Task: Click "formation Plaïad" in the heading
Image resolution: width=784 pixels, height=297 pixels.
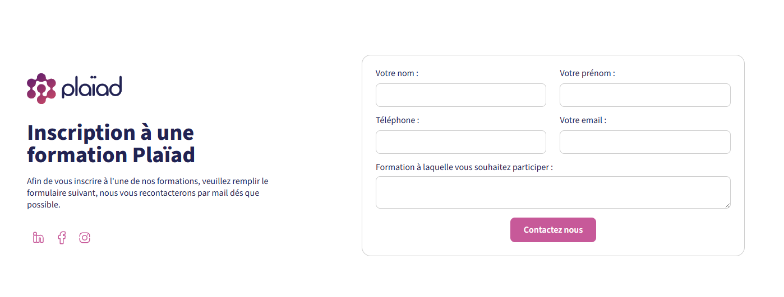Action: (111, 154)
